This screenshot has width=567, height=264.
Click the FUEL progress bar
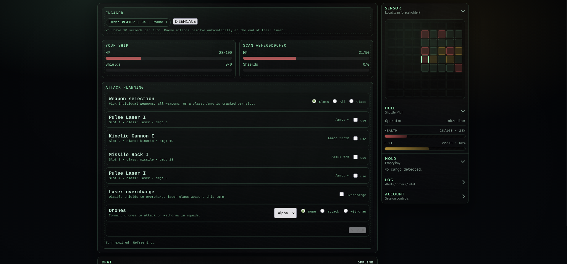click(x=425, y=149)
